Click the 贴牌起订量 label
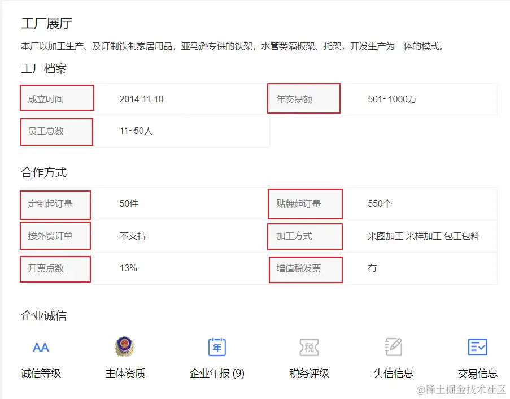Screen dimensions: 510x399 pos(306,204)
